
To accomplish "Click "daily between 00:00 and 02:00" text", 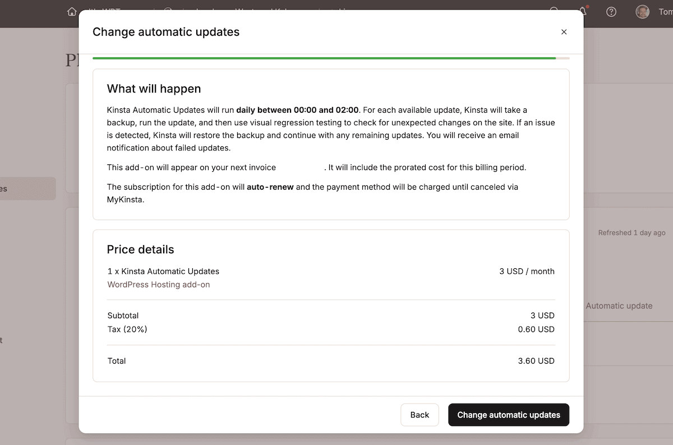I will (x=297, y=110).
